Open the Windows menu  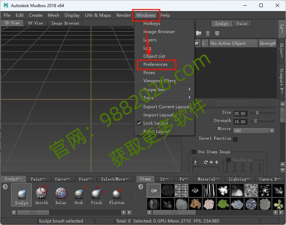coord(145,15)
